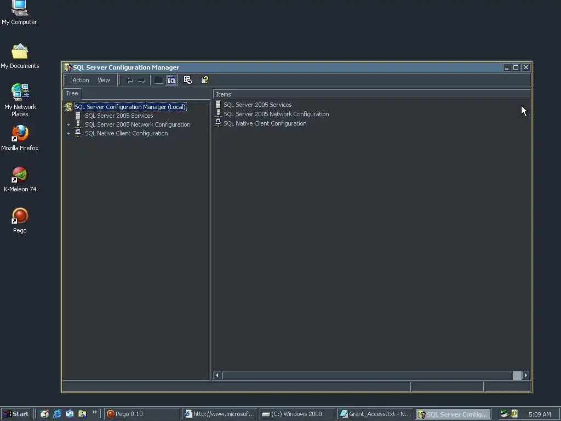Open My Network Places desktop icon

click(x=20, y=100)
